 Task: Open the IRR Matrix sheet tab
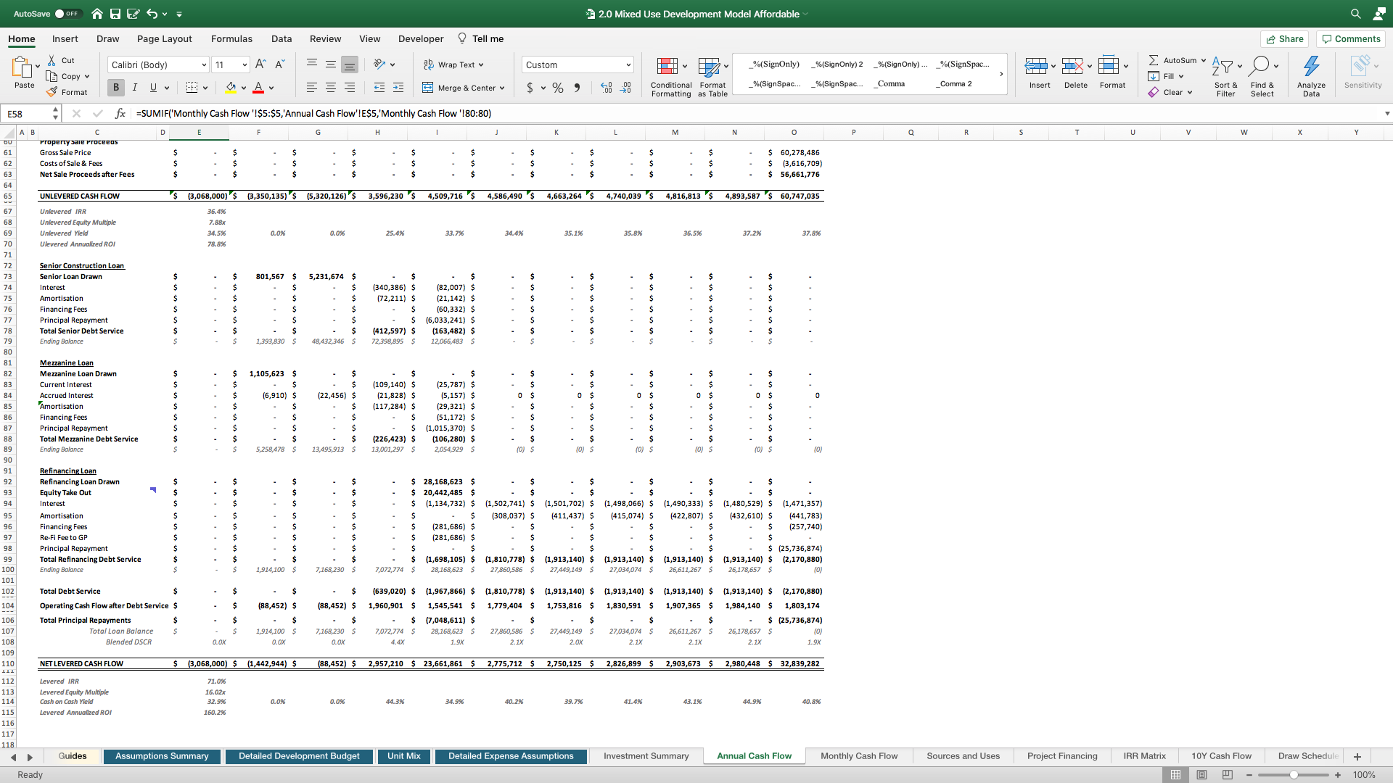1144,756
